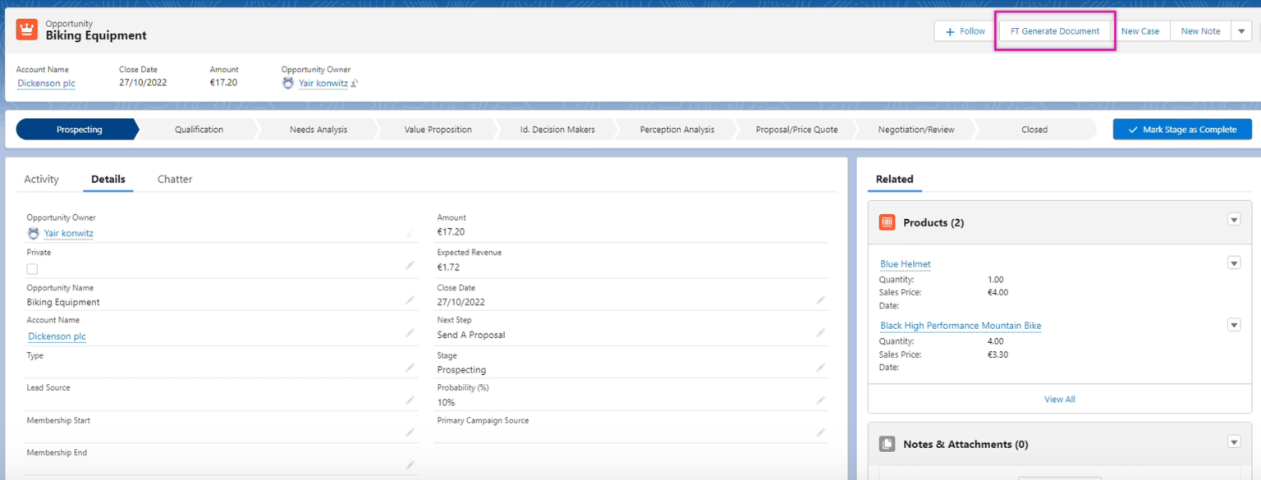
Task: Switch to the Chatter tab
Action: (174, 179)
